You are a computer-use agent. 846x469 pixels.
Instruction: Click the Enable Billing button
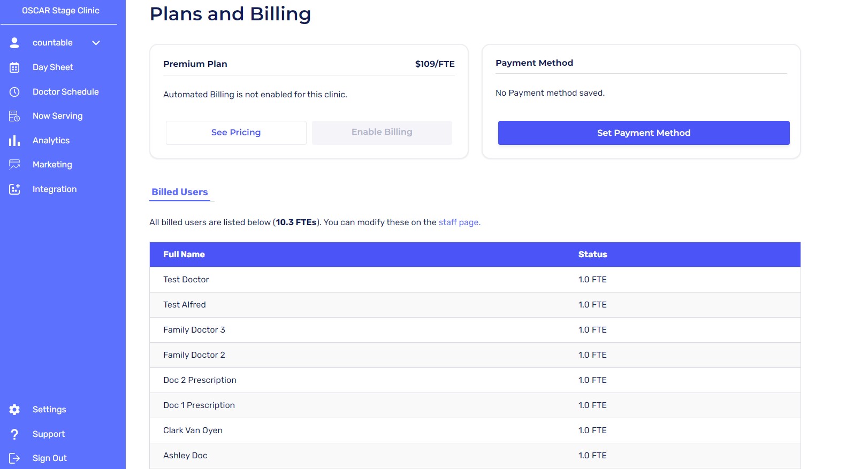pos(382,132)
